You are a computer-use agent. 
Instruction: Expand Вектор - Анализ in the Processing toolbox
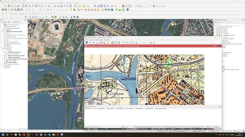click(x=215, y=30)
